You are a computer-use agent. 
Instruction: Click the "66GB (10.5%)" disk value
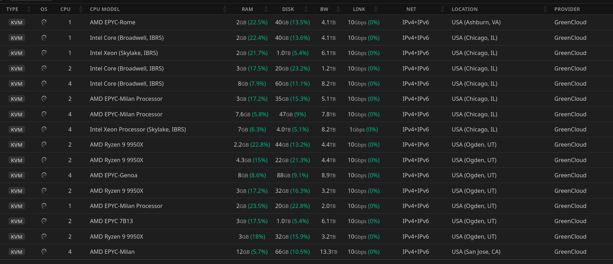[292, 252]
